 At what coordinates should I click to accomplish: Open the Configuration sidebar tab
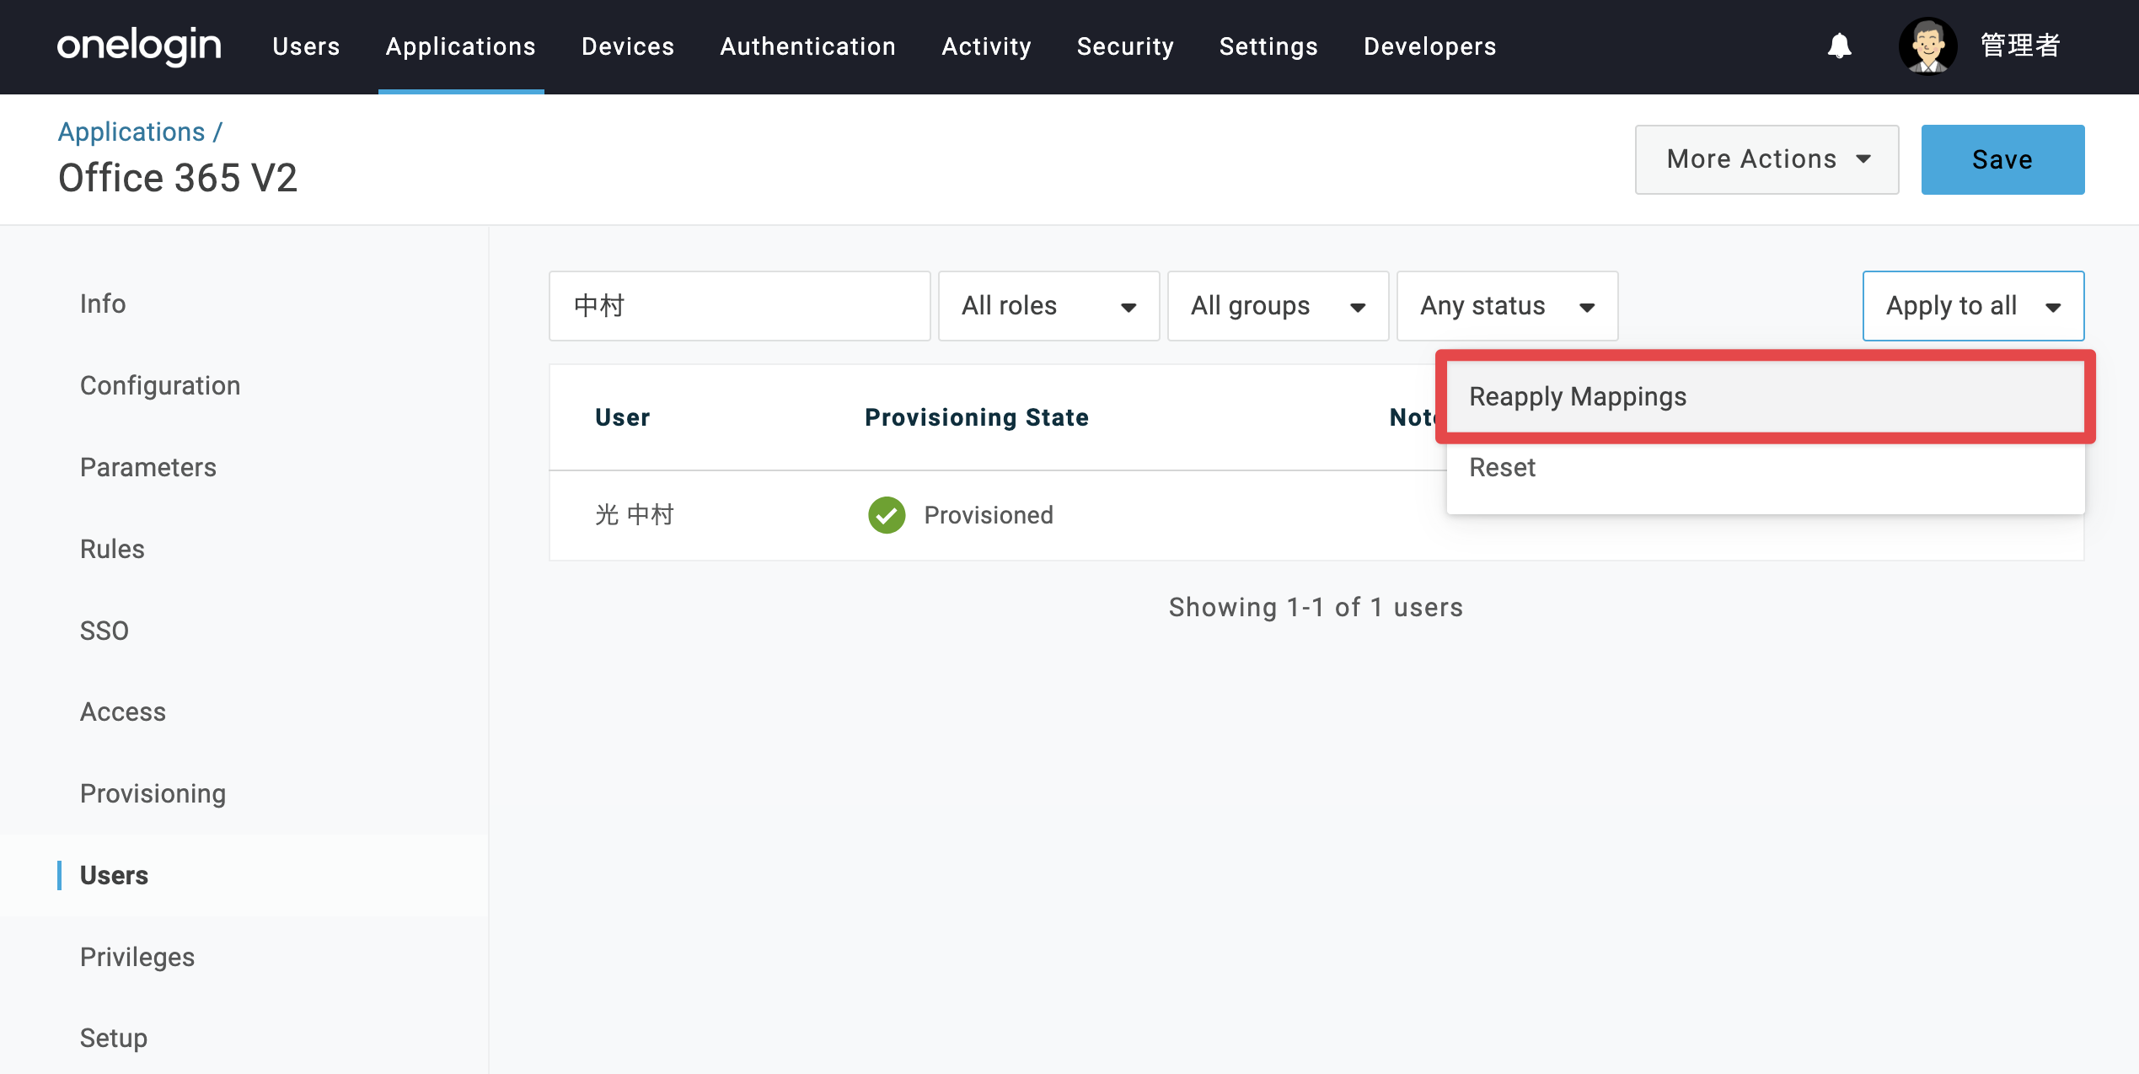click(160, 385)
